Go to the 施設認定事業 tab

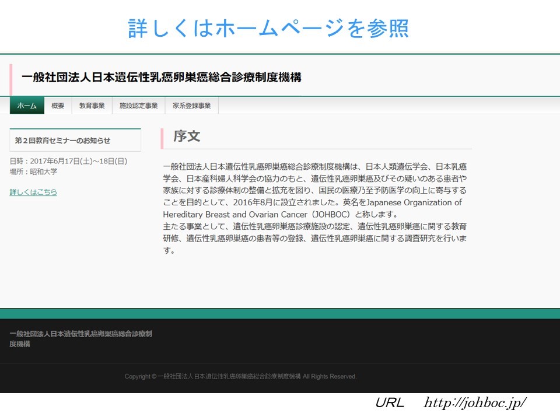(139, 106)
